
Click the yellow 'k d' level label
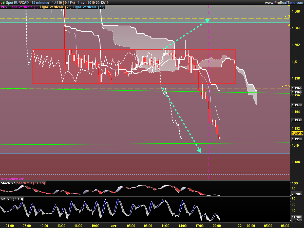[287, 16]
